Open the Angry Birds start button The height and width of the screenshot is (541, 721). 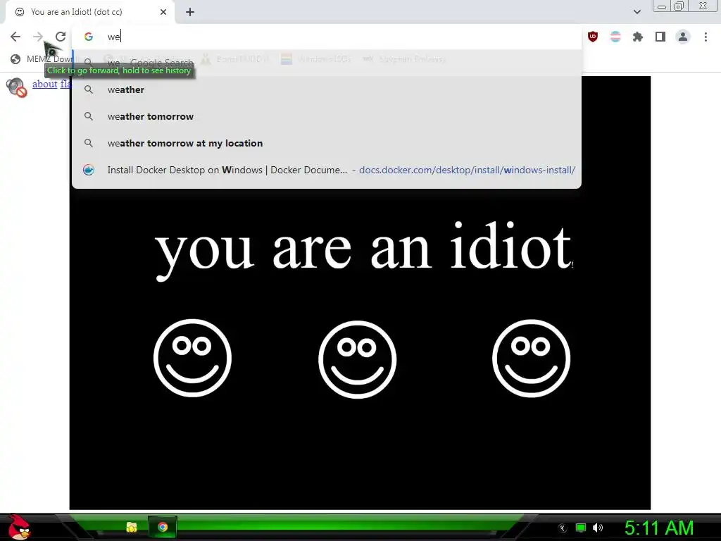click(x=19, y=527)
